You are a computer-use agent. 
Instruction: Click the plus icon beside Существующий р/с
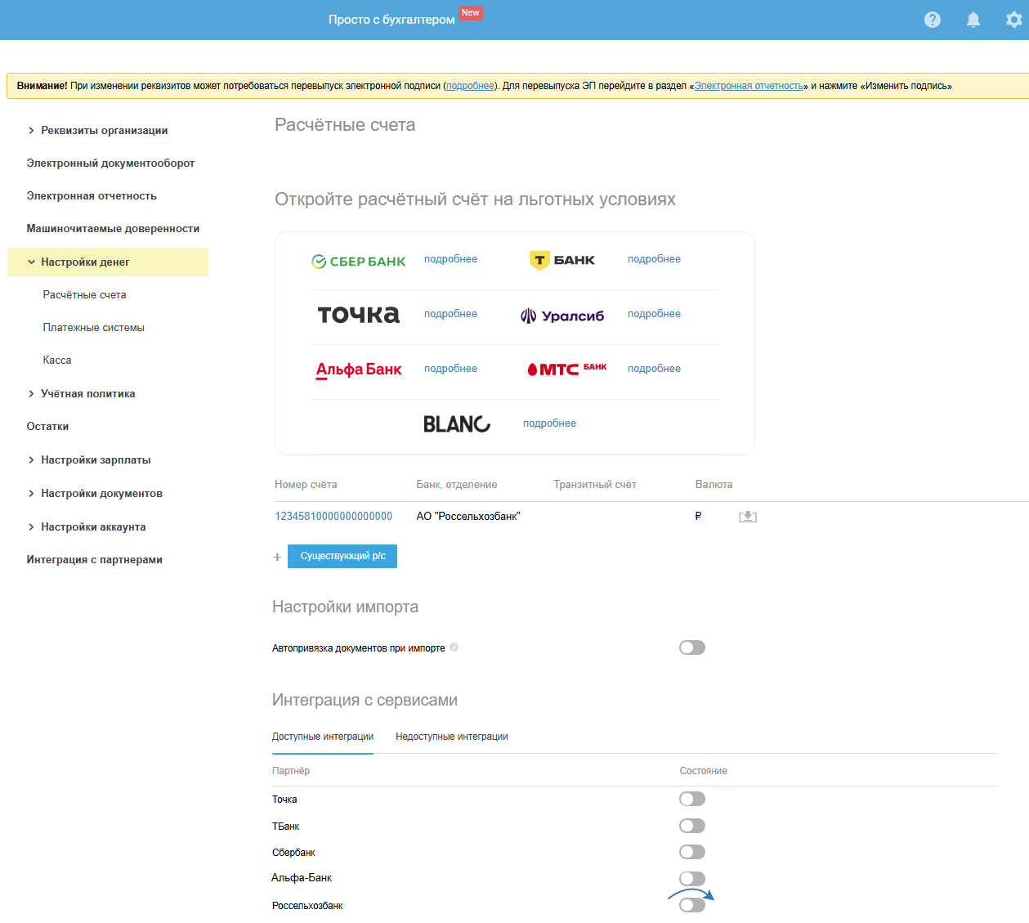coord(277,557)
